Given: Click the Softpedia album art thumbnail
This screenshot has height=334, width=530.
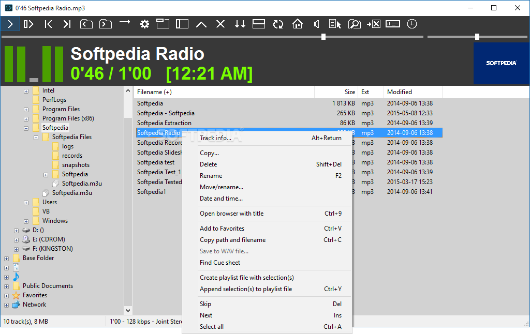Looking at the screenshot, I should click(501, 63).
